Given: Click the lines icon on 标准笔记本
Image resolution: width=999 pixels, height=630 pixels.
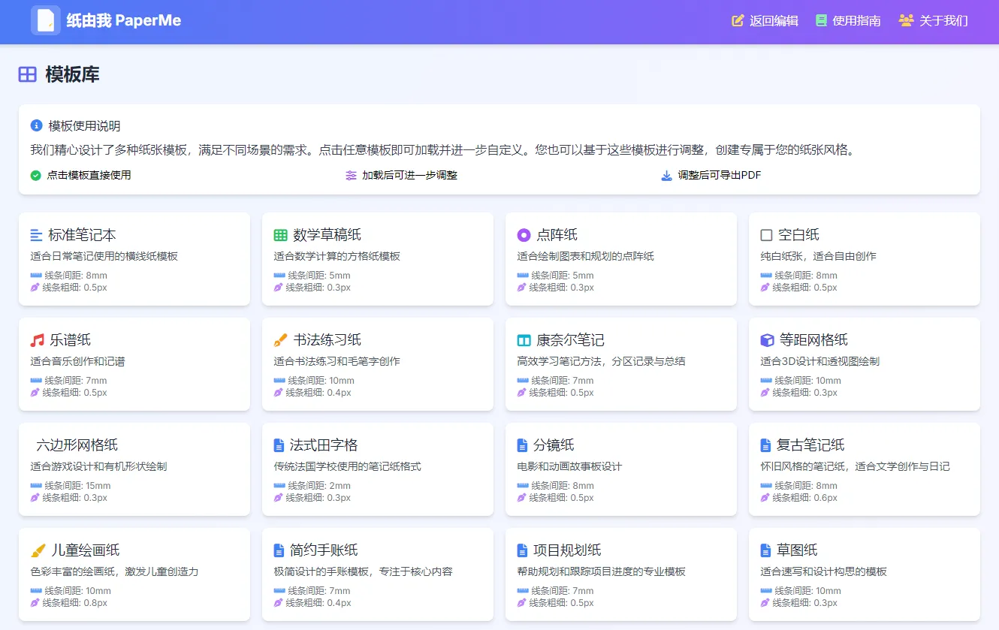Looking at the screenshot, I should coord(37,235).
